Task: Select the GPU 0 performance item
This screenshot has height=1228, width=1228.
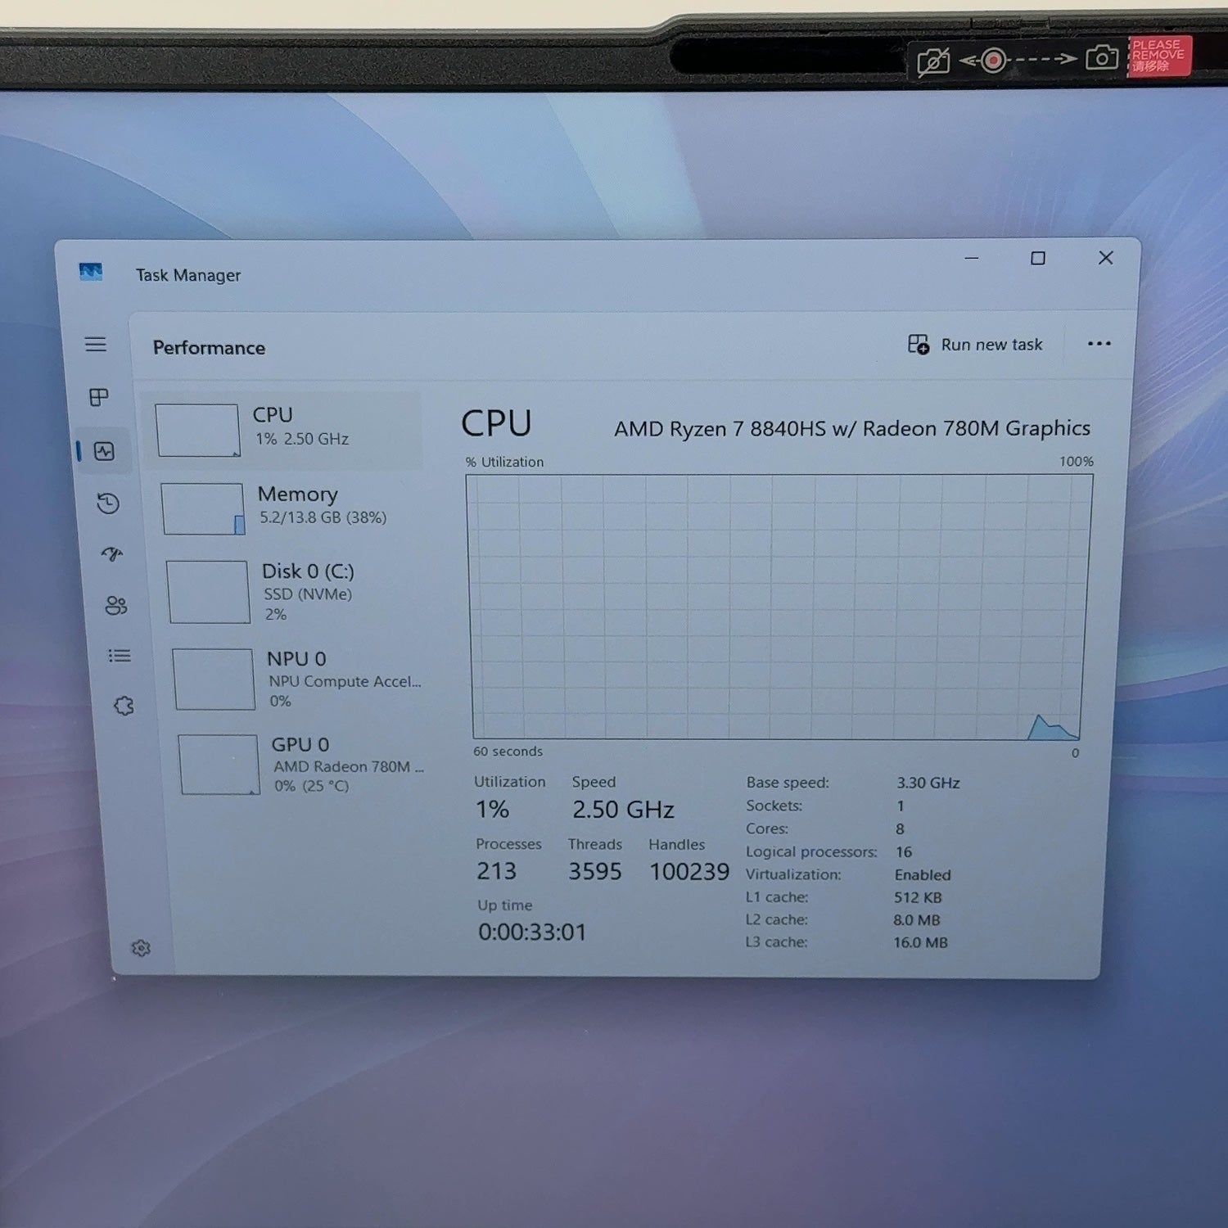Action: point(302,765)
